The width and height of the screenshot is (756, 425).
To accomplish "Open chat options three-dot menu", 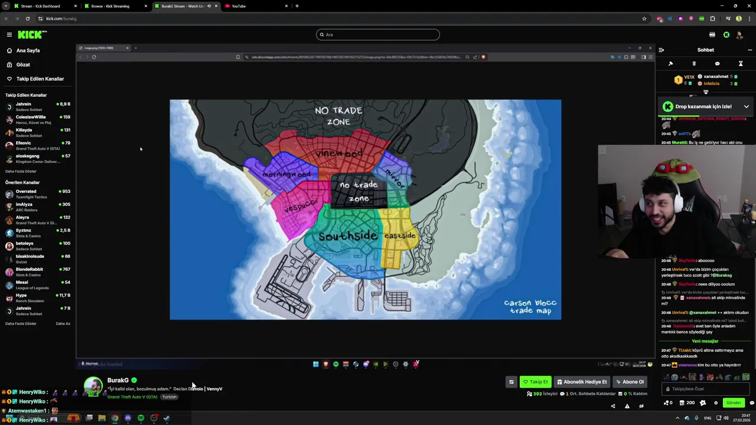I will (x=750, y=50).
